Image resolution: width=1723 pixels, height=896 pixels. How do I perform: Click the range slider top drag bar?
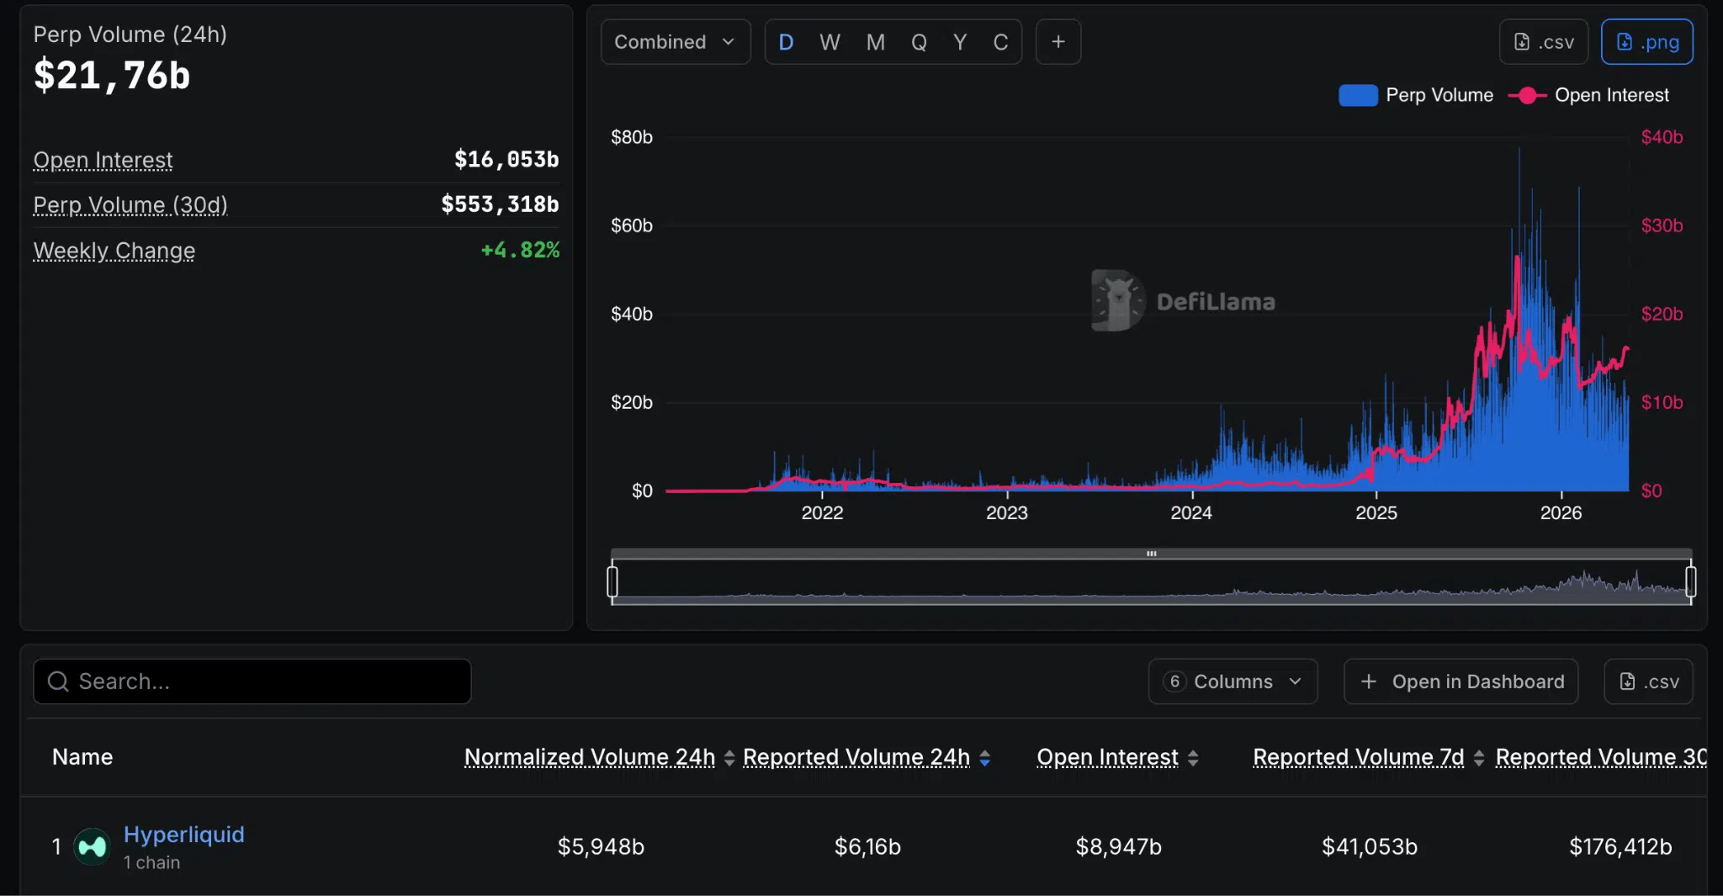coord(1151,554)
